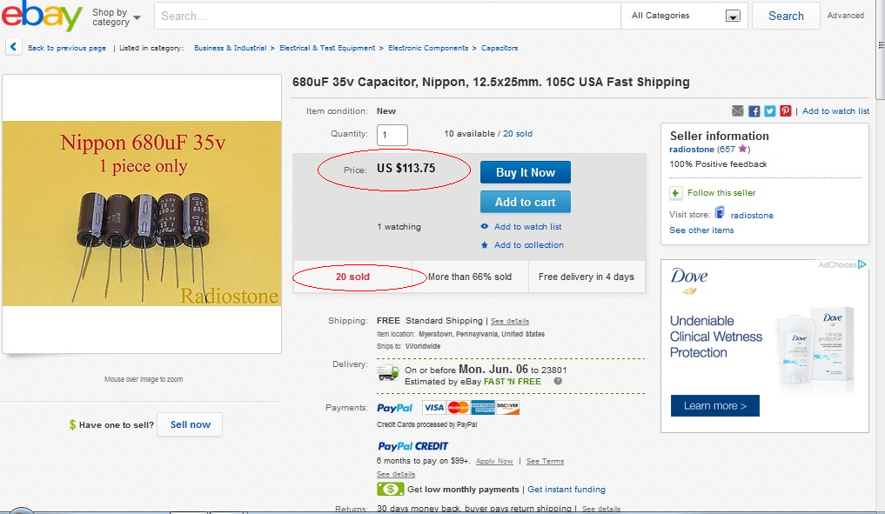Share this item on Twitter

coord(770,111)
